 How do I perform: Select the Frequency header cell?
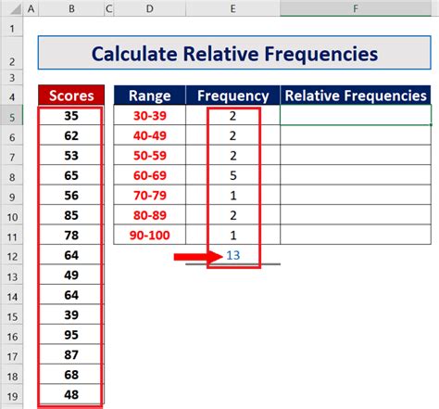pos(232,96)
